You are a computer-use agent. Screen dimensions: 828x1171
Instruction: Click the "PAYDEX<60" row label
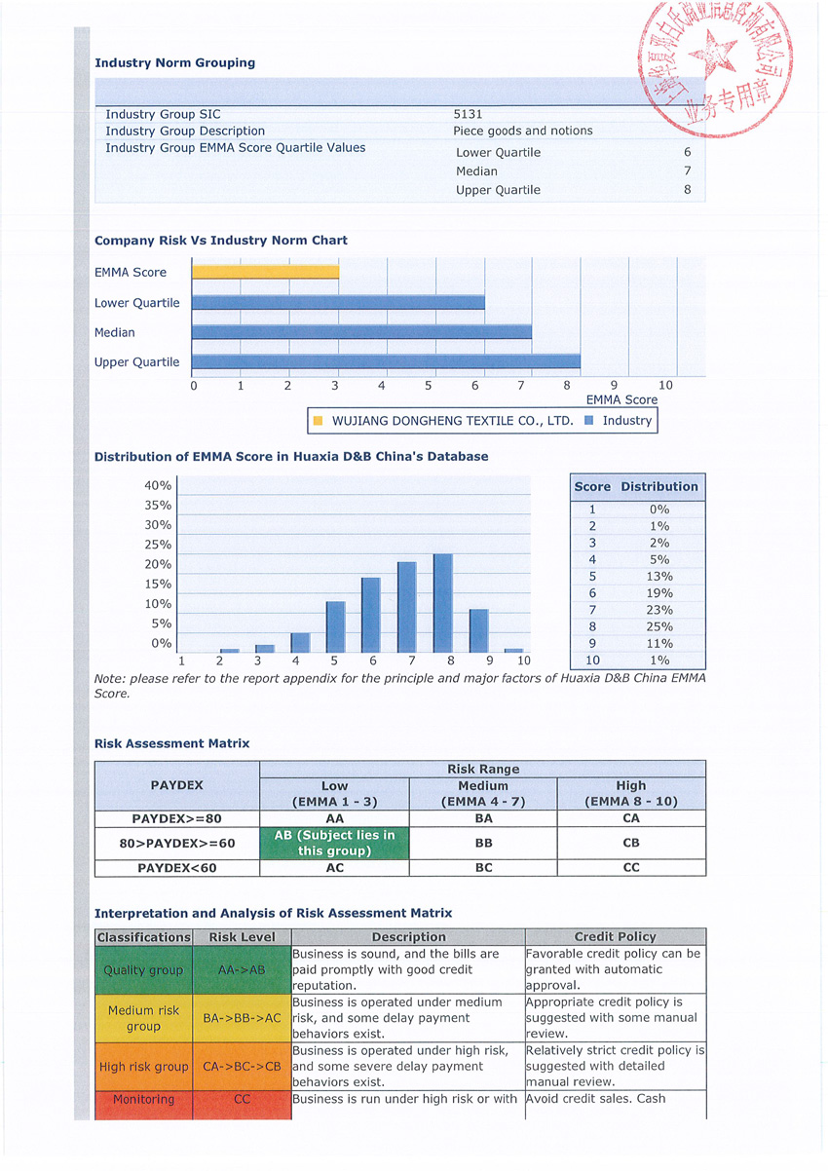coord(176,868)
